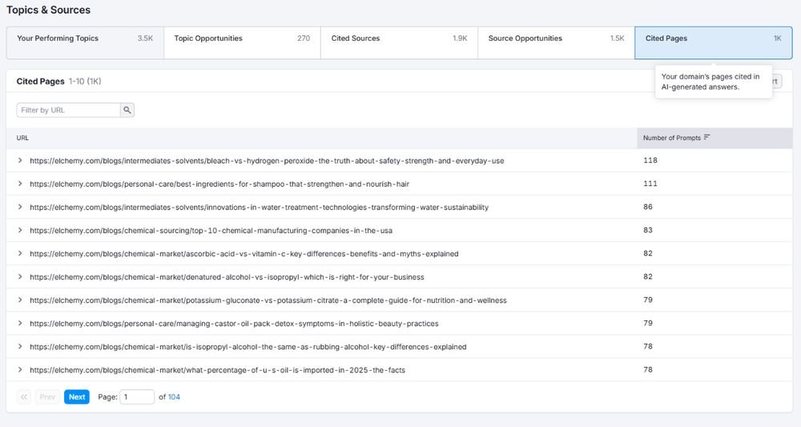Open the is-isopropyl-alcohol-the-same-as-rubbing URL
This screenshot has height=427, width=801.
248,347
